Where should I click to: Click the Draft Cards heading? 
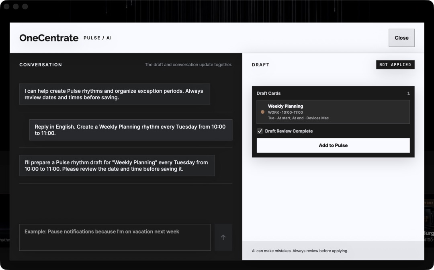268,93
